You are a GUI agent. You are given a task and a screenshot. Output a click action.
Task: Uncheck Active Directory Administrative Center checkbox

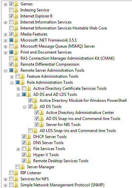[x=37, y=112]
